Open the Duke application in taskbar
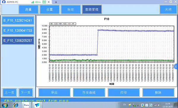The height and width of the screenshot is (108, 178). coord(26,105)
